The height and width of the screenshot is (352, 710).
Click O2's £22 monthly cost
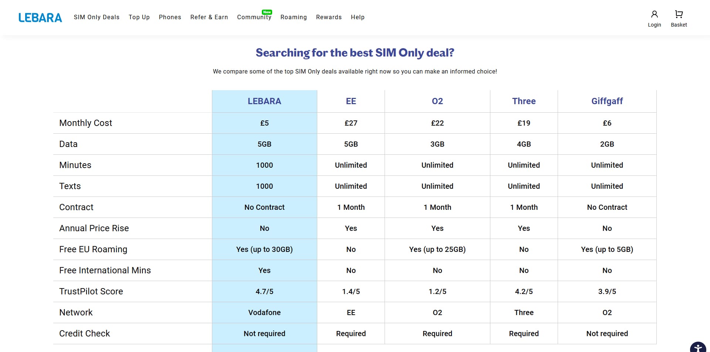[437, 123]
